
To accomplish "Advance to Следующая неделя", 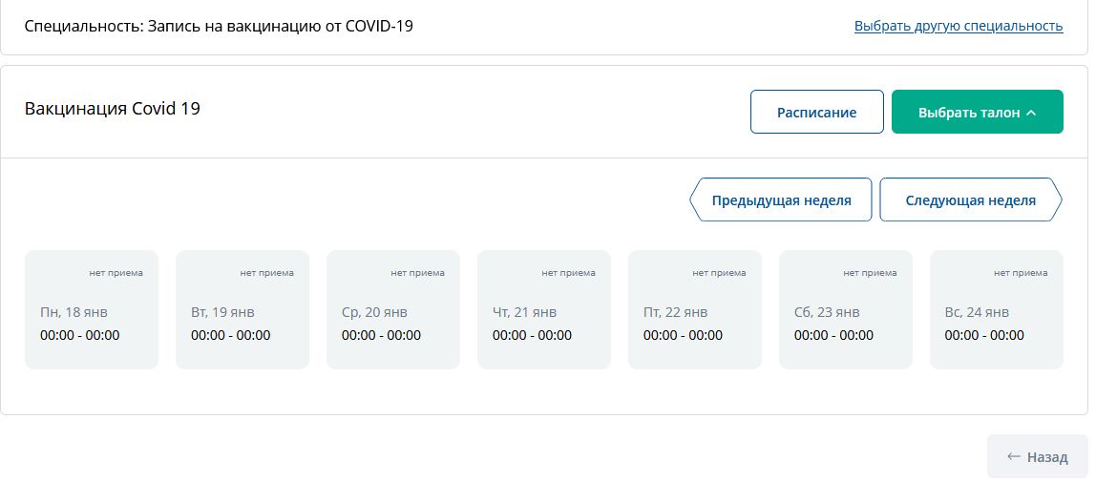I will [970, 200].
